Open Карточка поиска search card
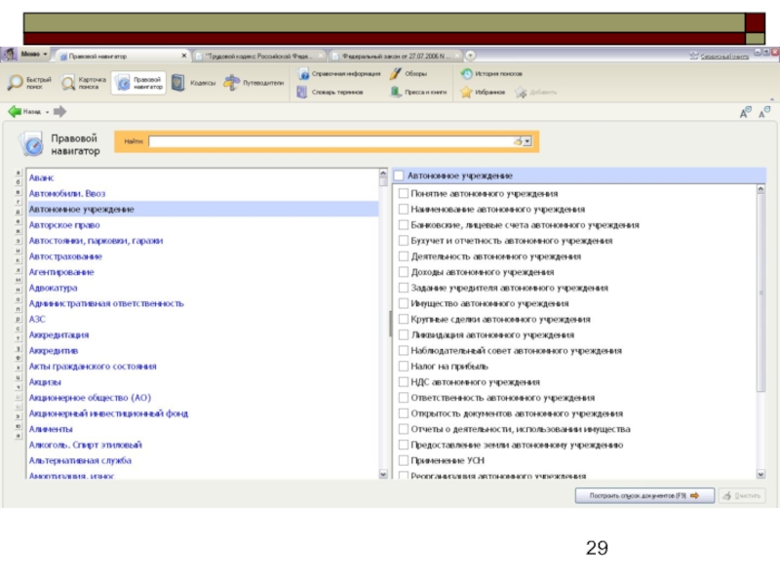The image size is (780, 585). pos(83,83)
